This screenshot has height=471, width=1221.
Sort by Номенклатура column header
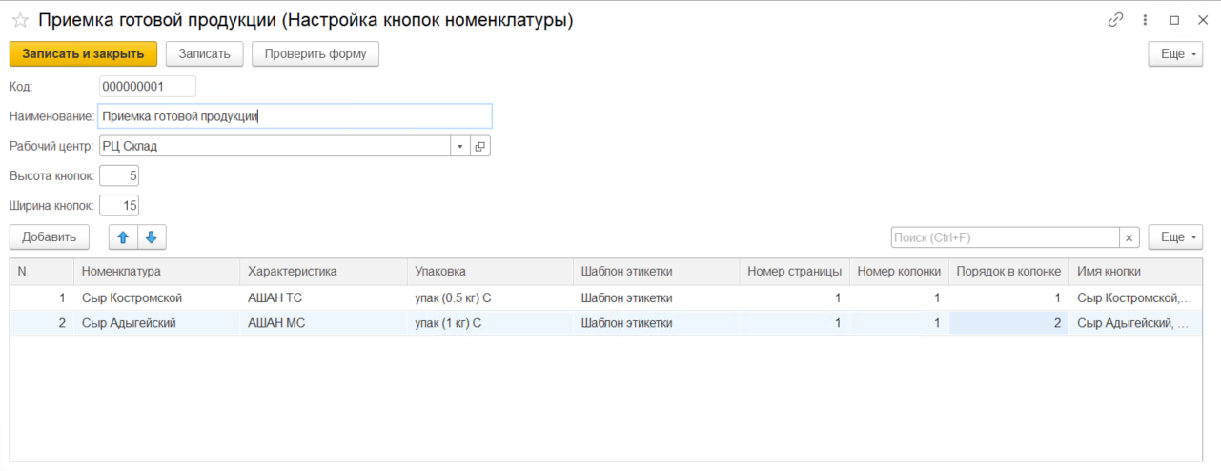coord(155,272)
